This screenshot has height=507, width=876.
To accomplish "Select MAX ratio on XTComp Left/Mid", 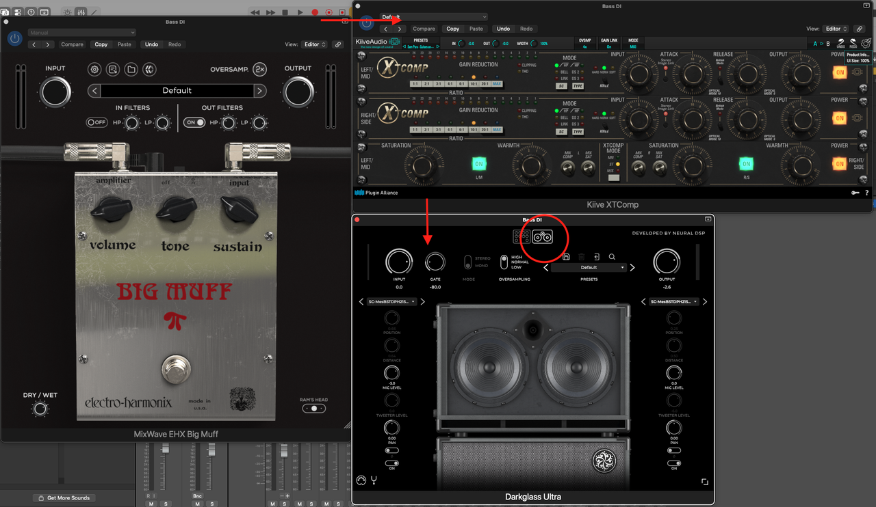I will [497, 84].
